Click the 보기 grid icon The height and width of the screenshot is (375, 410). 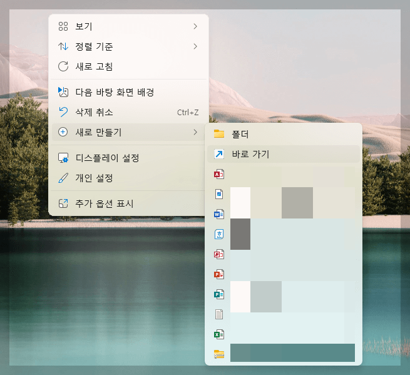(x=63, y=26)
